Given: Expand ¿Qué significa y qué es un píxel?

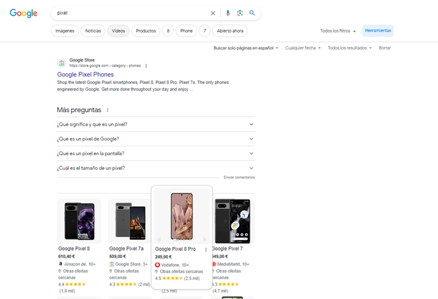Looking at the screenshot, I should (x=156, y=125).
